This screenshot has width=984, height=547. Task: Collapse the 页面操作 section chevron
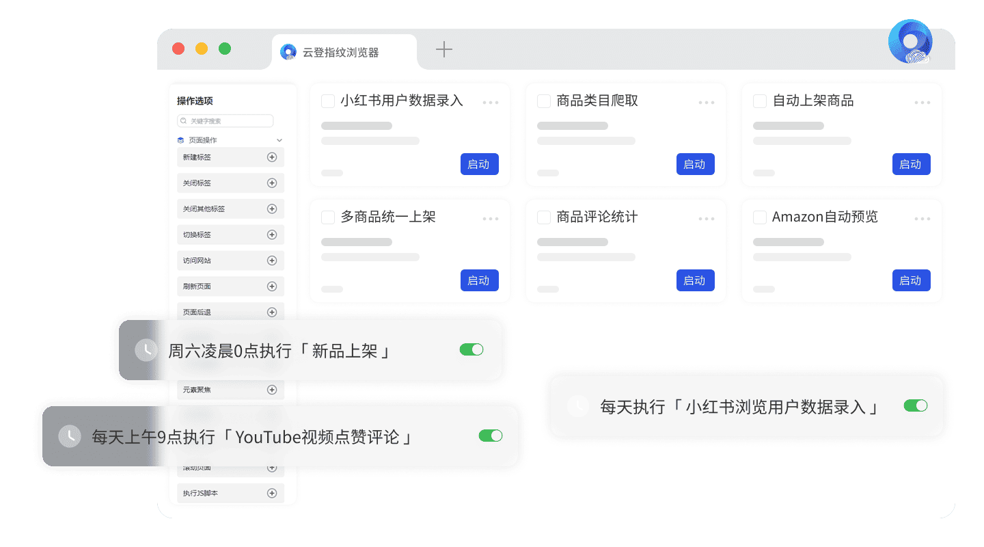(x=279, y=140)
